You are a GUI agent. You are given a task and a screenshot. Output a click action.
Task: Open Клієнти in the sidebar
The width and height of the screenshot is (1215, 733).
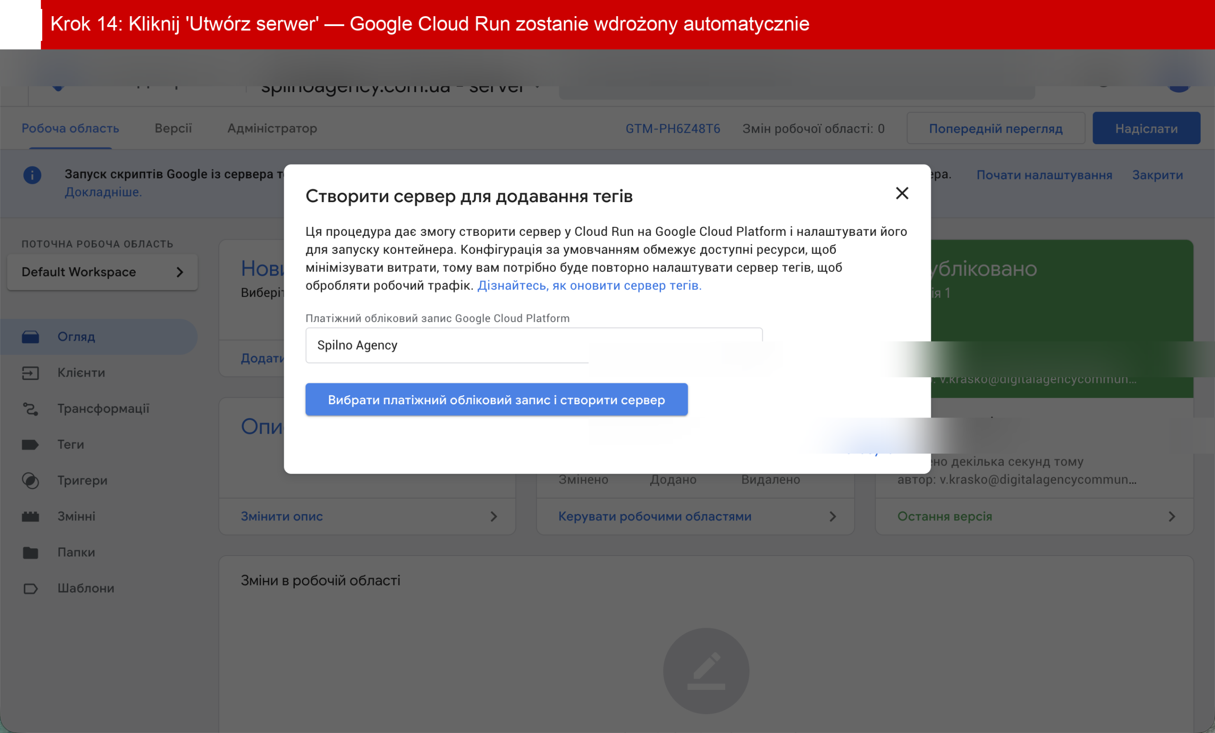point(81,372)
